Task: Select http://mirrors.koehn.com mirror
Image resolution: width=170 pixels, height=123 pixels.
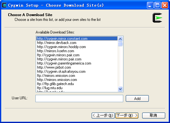Action: click(x=77, y=51)
